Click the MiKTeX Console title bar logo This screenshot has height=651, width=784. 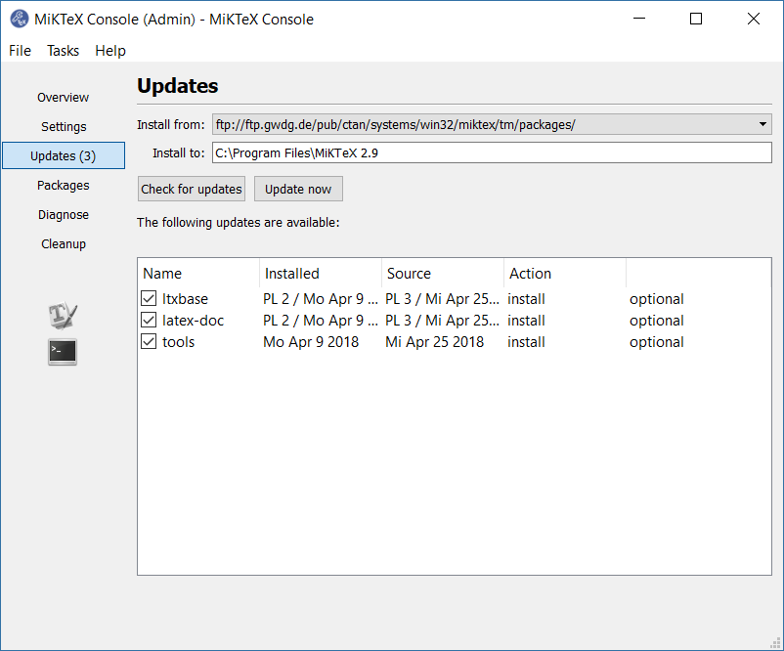[x=19, y=19]
